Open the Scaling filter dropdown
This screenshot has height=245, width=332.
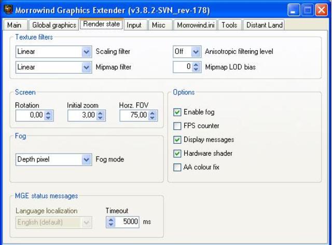[x=86, y=52]
